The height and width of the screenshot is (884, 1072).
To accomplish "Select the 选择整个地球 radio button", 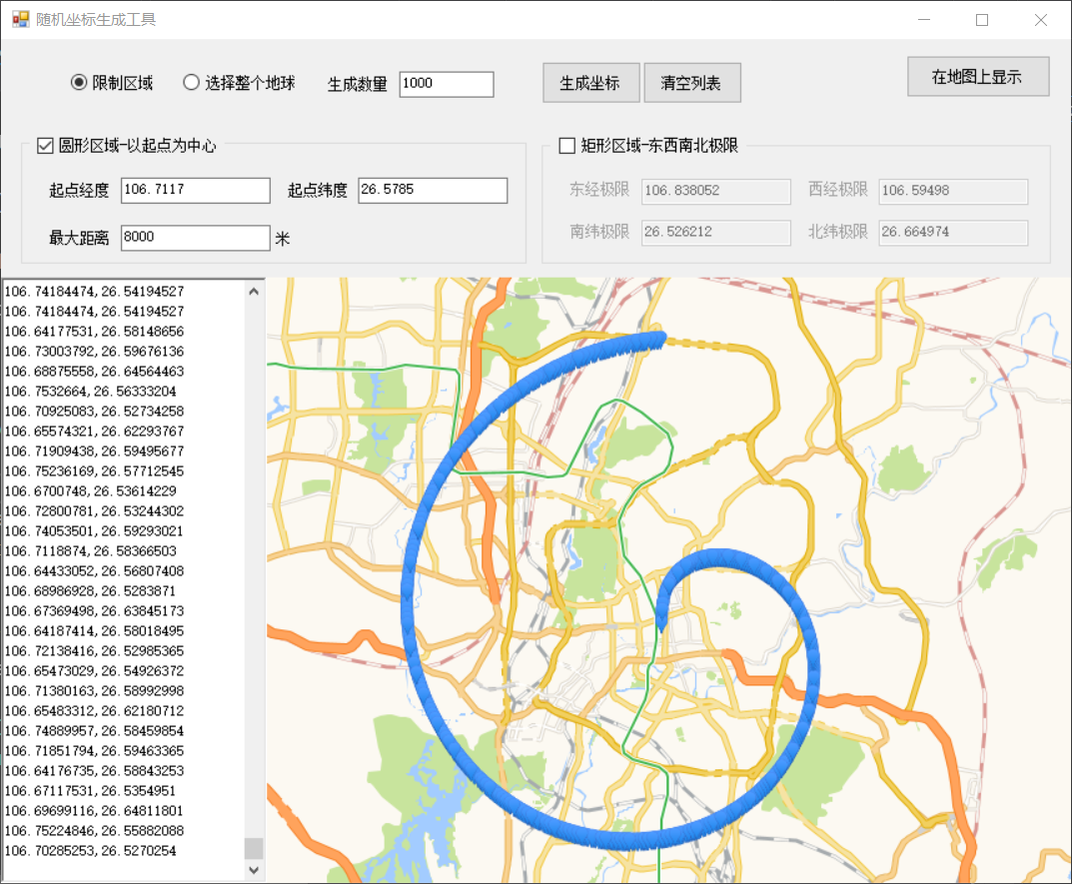I will tap(190, 83).
